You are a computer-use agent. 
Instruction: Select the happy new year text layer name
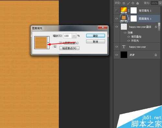[x=137, y=47]
